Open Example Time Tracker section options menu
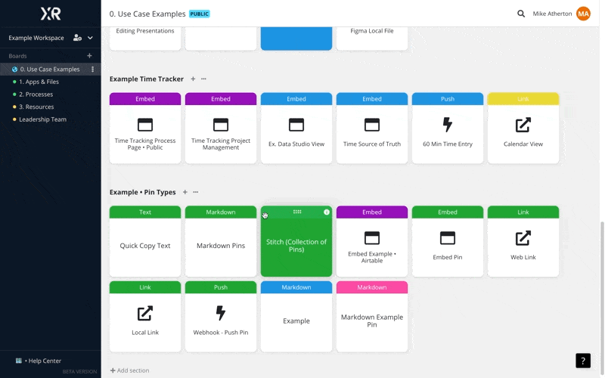Screen dimensions: 605x378 point(203,79)
